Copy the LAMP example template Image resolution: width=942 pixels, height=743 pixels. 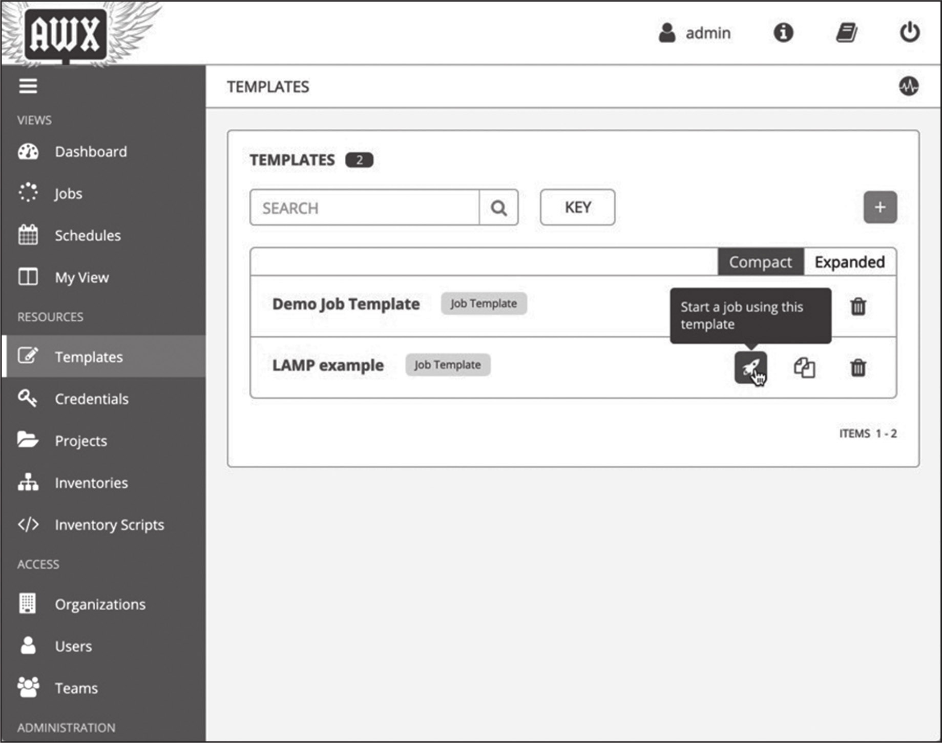tap(804, 368)
